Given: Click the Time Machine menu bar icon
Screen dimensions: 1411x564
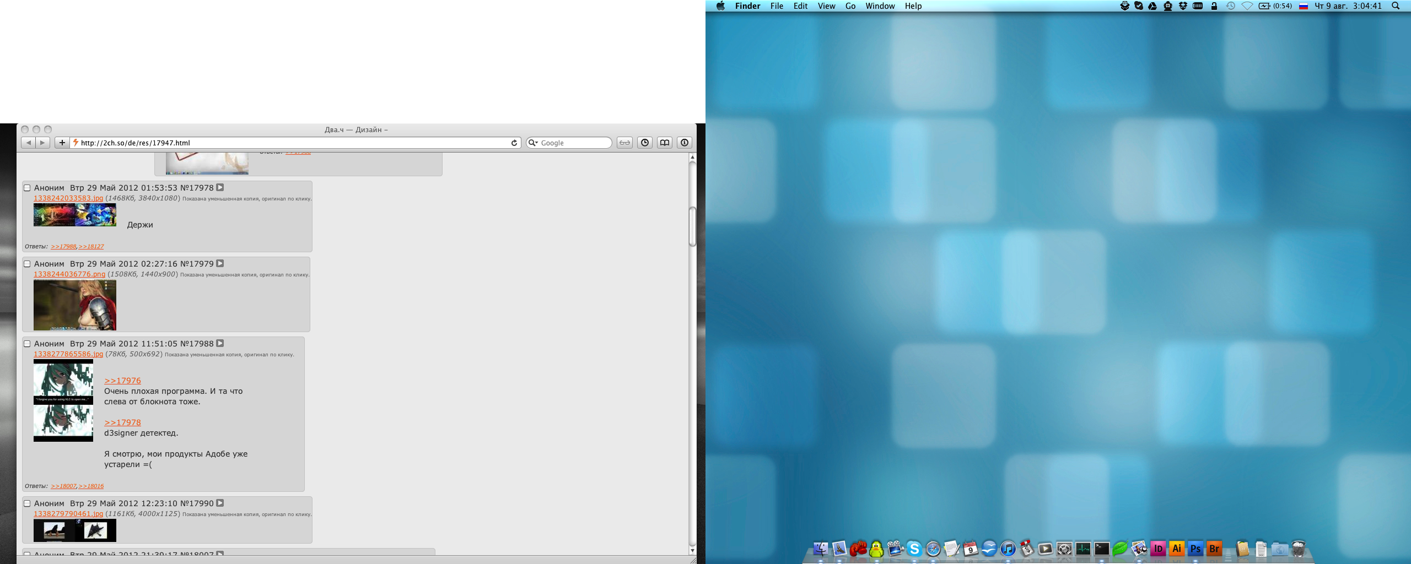Looking at the screenshot, I should pos(1230,6).
